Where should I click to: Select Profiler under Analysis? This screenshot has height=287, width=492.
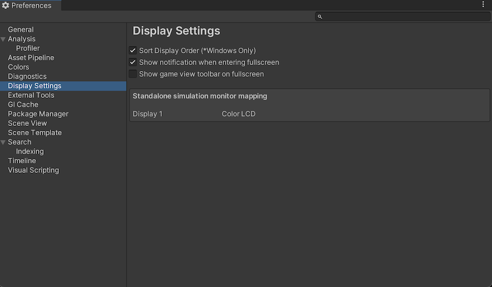[x=28, y=48]
